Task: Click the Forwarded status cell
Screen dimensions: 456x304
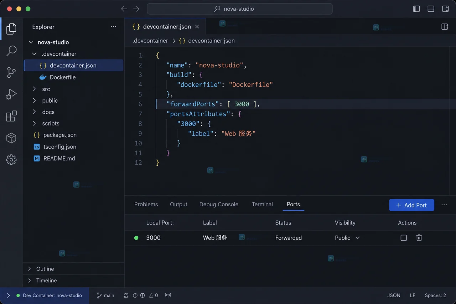Action: pyautogui.click(x=289, y=238)
